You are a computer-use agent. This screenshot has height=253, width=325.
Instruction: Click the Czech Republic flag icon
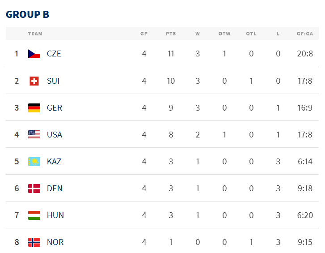34,54
